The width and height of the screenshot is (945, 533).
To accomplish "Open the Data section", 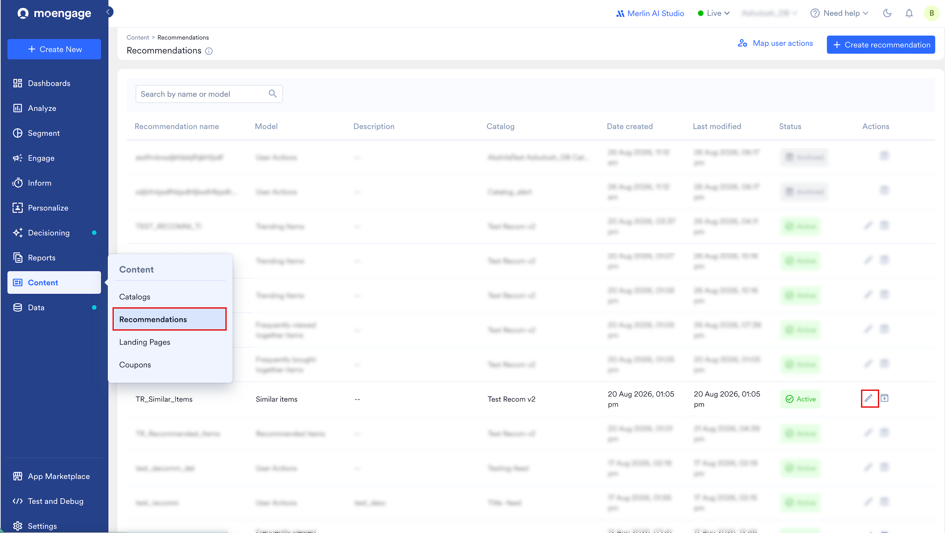I will (54, 307).
